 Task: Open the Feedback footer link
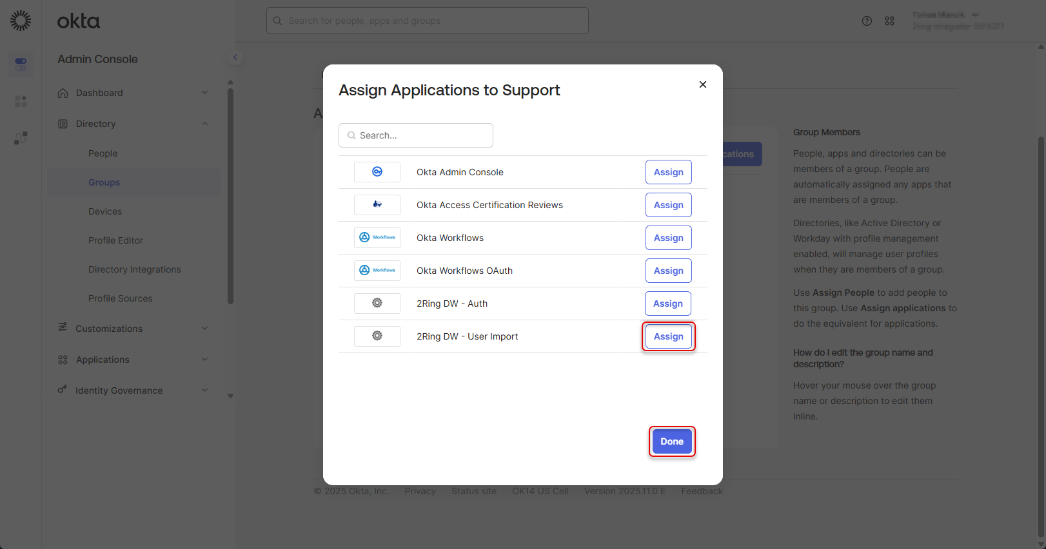tap(702, 491)
